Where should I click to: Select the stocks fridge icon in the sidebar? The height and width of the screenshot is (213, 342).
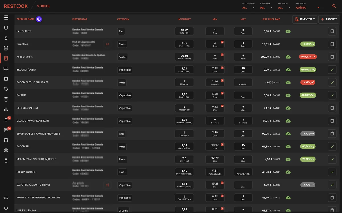pos(6,58)
